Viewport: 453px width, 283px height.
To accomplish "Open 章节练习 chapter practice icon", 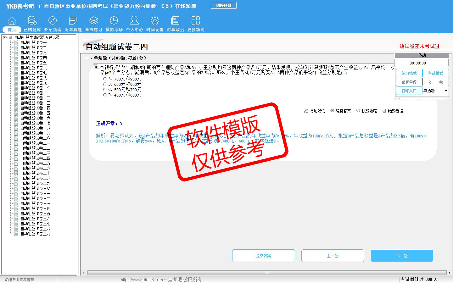I will pyautogui.click(x=93, y=21).
